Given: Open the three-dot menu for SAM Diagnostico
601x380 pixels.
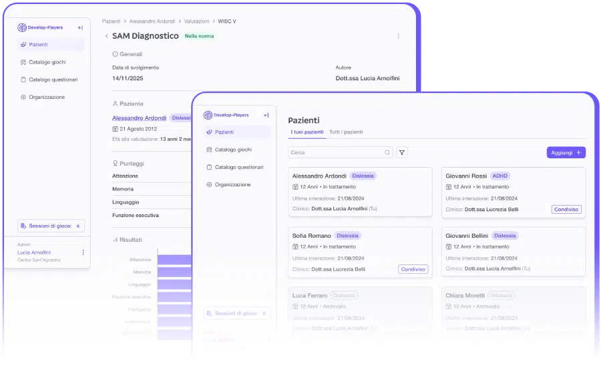Looking at the screenshot, I should [x=399, y=36].
